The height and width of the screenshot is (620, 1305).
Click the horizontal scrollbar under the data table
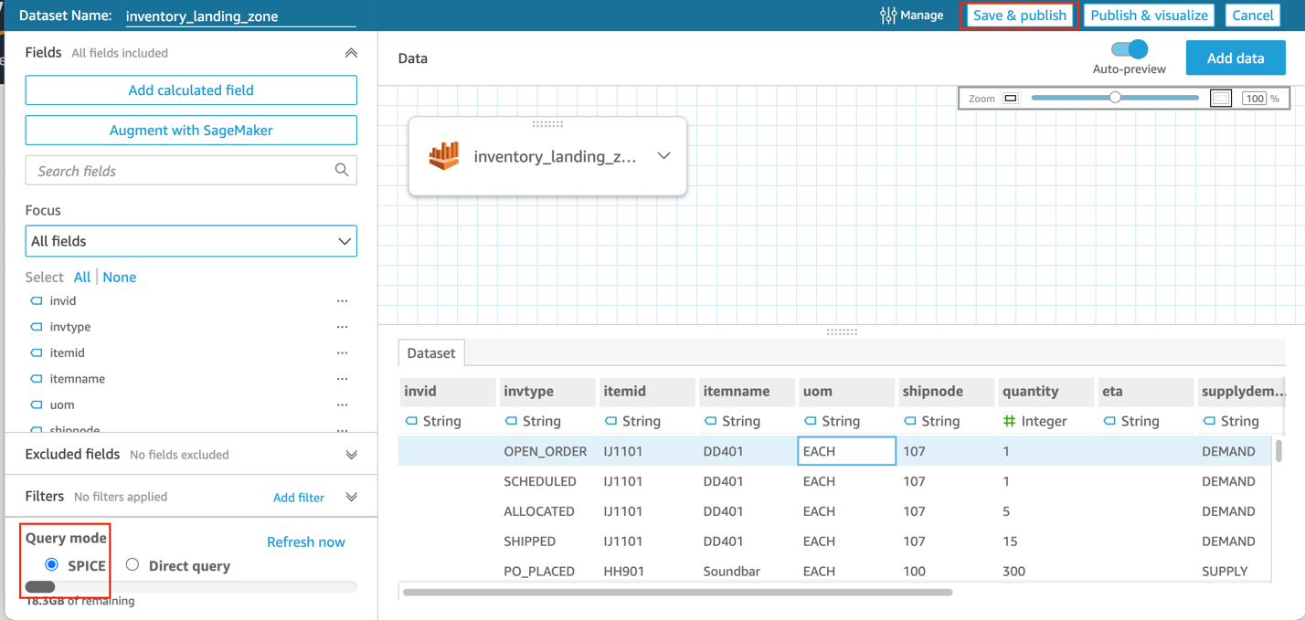point(678,593)
